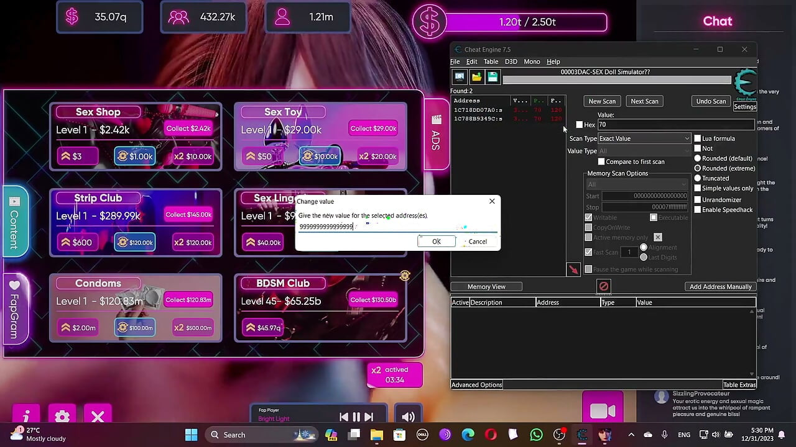
Task: Click the Windows Start button
Action: click(x=191, y=435)
